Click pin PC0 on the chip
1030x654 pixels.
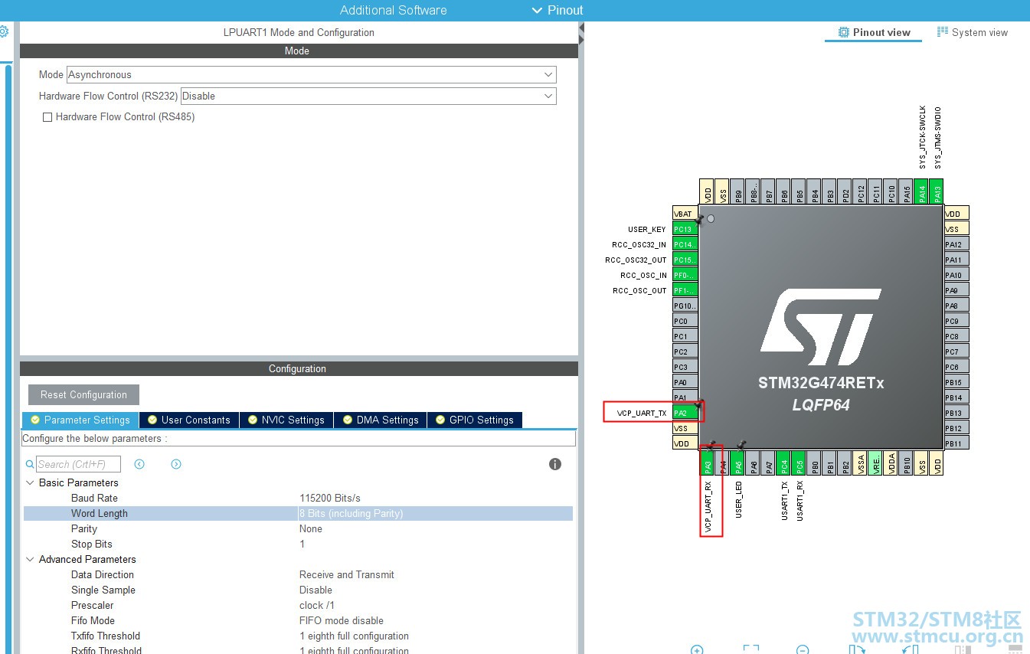pos(685,321)
